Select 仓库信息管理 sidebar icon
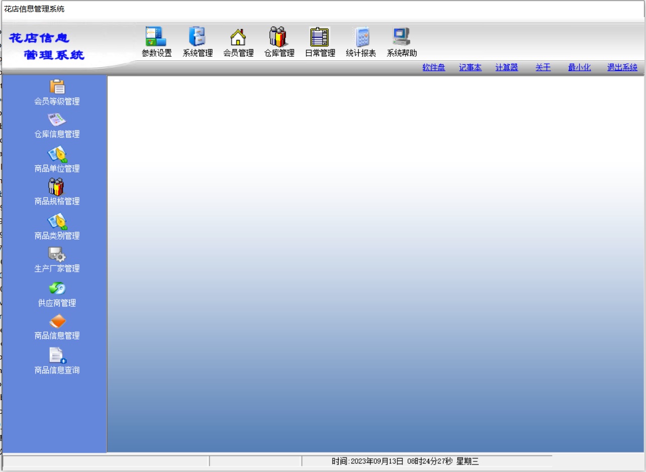The width and height of the screenshot is (646, 472). pos(57,121)
